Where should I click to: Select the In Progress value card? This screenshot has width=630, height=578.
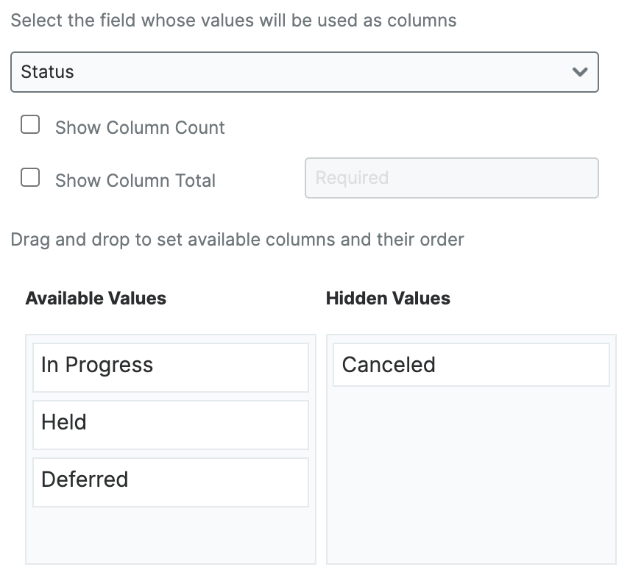(170, 367)
